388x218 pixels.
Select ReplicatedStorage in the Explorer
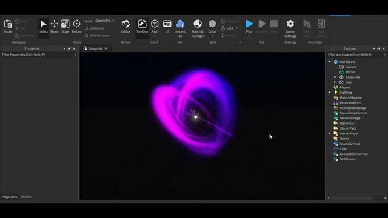pyautogui.click(x=353, y=108)
